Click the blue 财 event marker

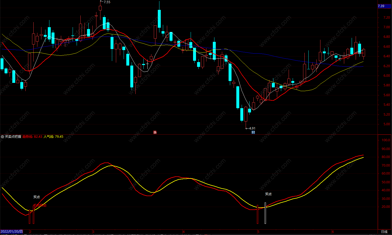tap(253, 132)
